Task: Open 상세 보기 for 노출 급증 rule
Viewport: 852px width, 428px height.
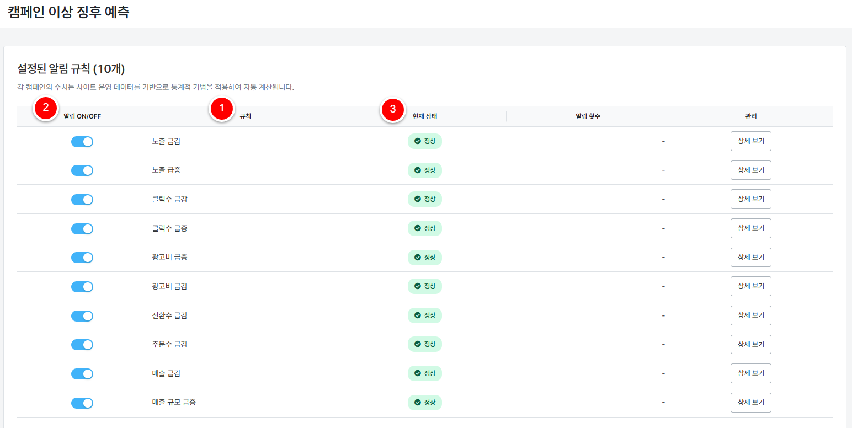Action: click(750, 170)
